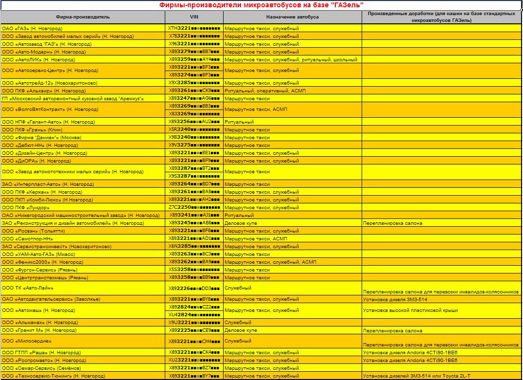Image resolution: width=523 pixels, height=380 pixels.
Task: Select the cell ООО «Автозавод "ГАЗ"»
Action: (83, 44)
